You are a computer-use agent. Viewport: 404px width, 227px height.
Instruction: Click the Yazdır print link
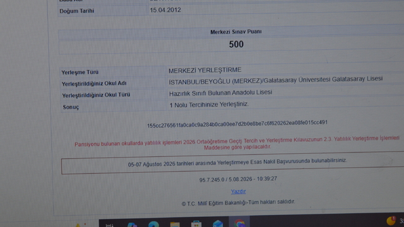(x=239, y=192)
